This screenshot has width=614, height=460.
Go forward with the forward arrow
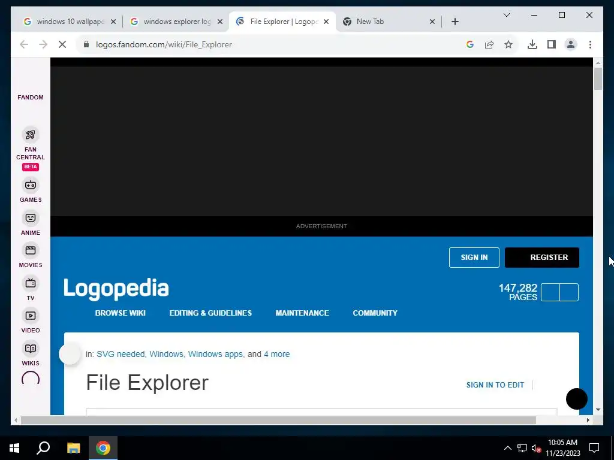click(x=43, y=44)
